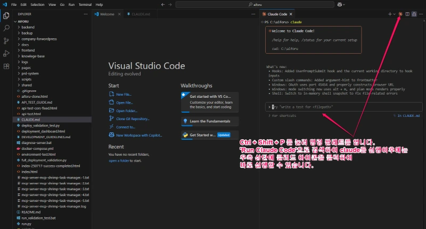Image resolution: width=426 pixels, height=229 pixels.
Task: Open README.md in the explorer
Action: tap(31, 212)
